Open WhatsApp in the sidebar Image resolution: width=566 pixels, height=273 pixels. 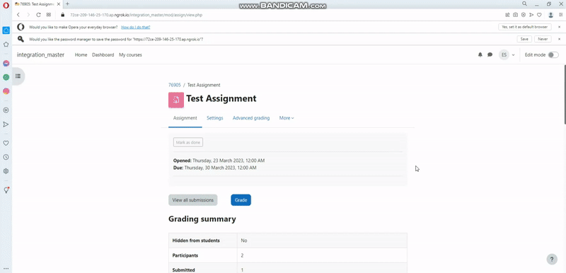6,77
